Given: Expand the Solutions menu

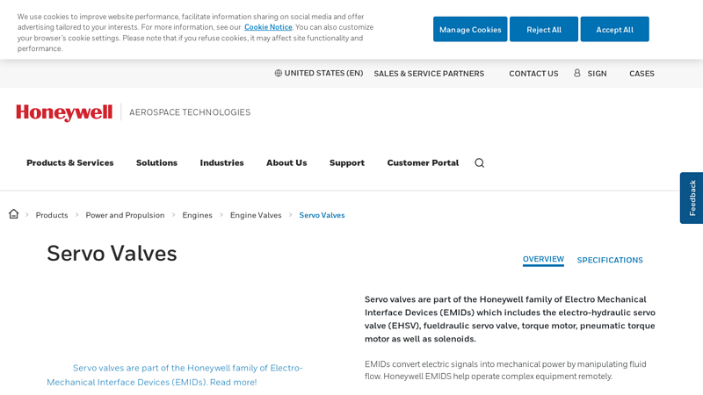Looking at the screenshot, I should click(156, 162).
